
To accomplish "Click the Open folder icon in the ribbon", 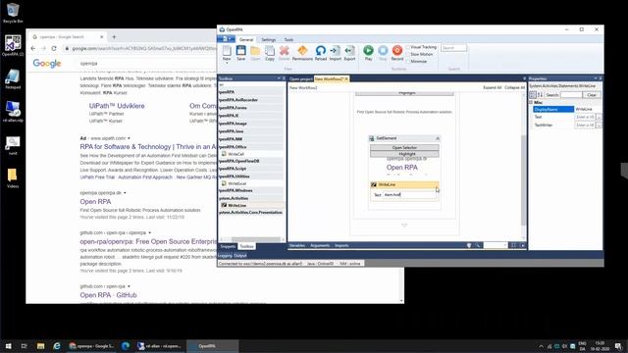I will (x=255, y=51).
